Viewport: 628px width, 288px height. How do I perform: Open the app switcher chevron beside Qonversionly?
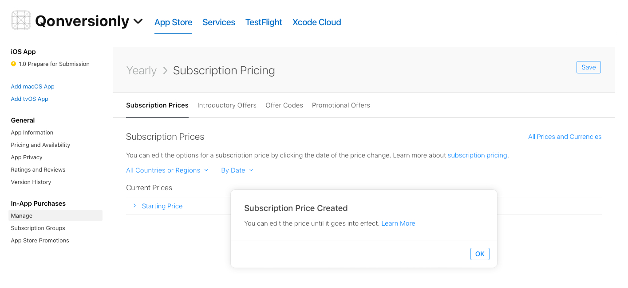(x=138, y=21)
